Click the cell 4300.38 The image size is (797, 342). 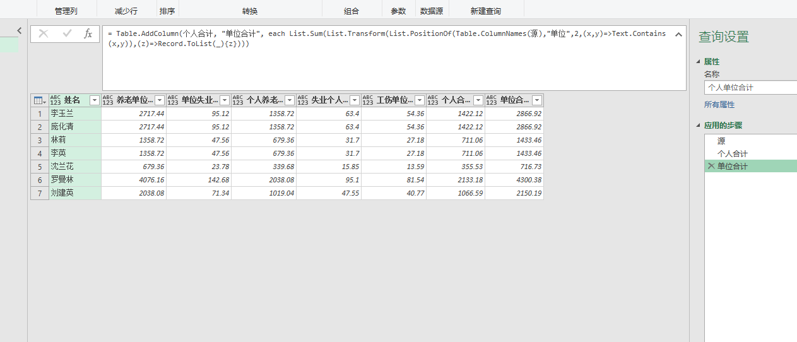pos(514,180)
